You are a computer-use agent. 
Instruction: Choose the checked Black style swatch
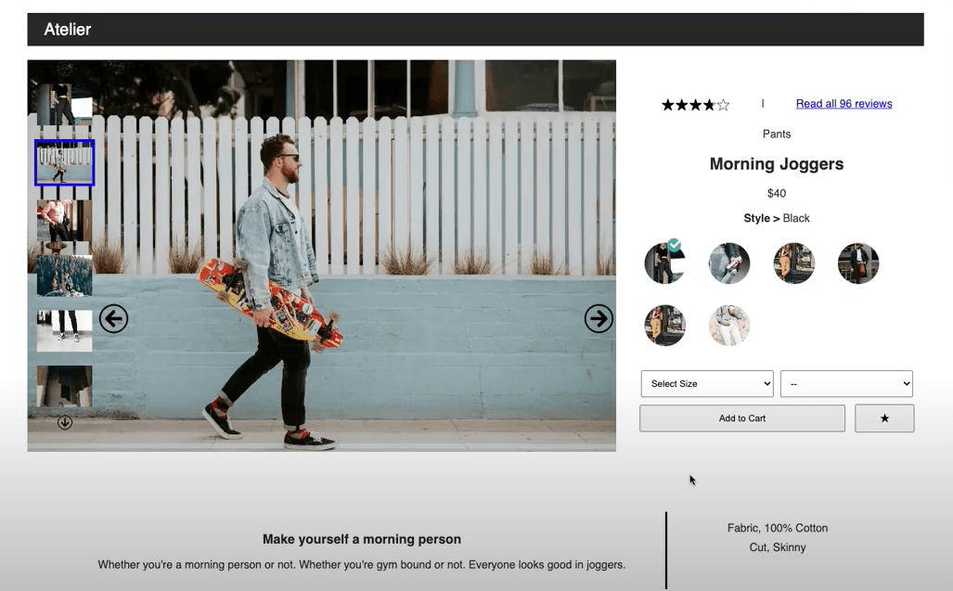664,263
